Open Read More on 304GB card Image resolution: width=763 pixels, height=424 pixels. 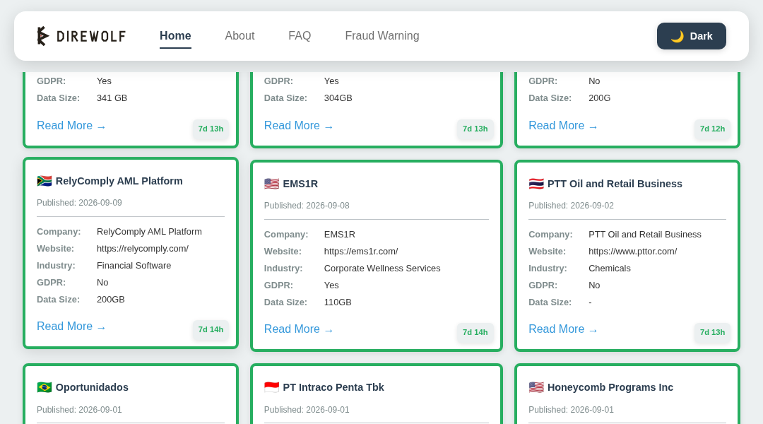coord(299,126)
